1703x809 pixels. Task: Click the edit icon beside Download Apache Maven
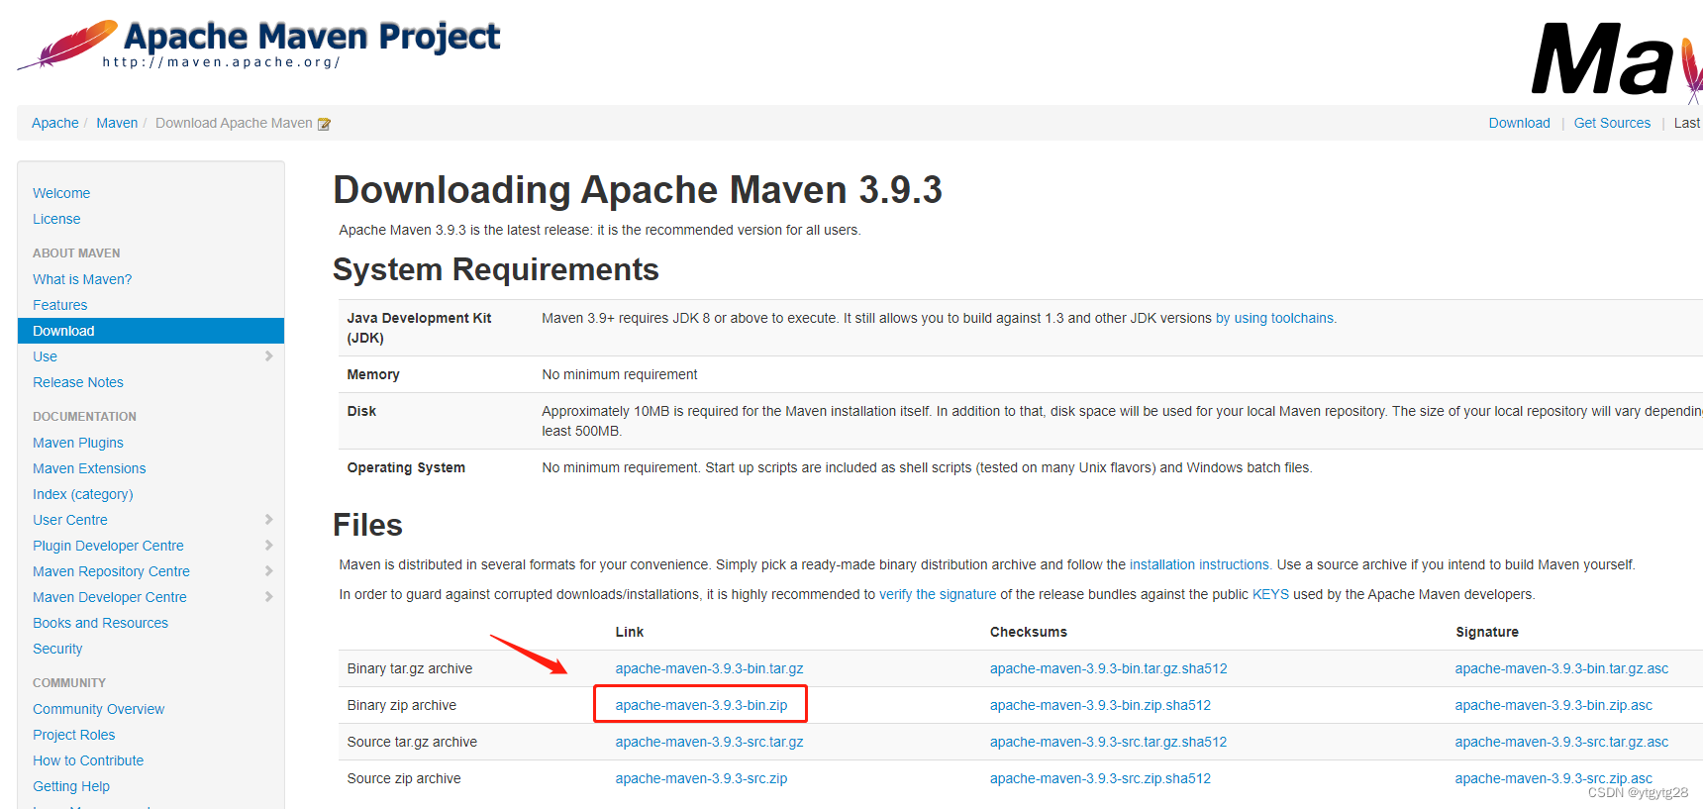coord(324,124)
